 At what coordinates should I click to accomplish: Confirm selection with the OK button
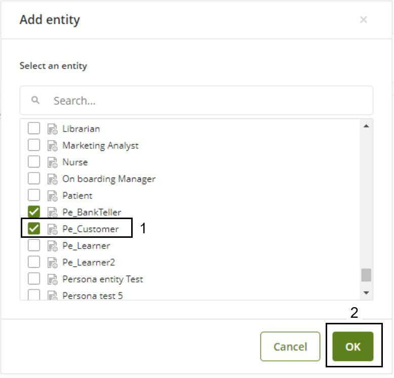coord(353,347)
